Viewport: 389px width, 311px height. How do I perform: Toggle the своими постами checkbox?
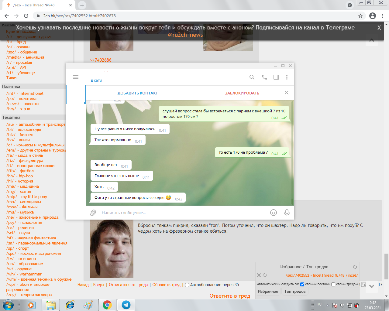point(302,285)
